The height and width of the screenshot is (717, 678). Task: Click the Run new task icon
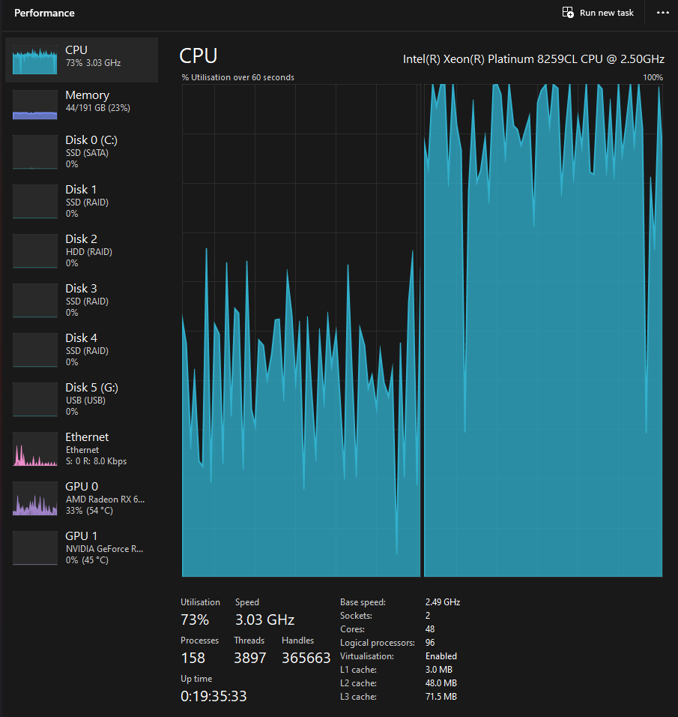tap(568, 13)
